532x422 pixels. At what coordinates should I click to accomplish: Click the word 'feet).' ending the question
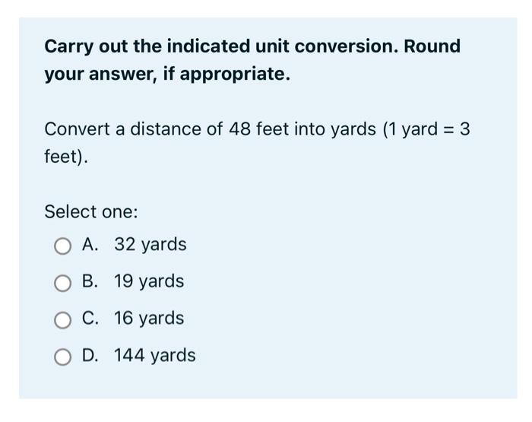[x=66, y=157]
